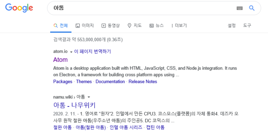This screenshot has width=268, height=136.
Task: Click the result count text 검색결과 약 553,000,000개
Action: point(79,40)
